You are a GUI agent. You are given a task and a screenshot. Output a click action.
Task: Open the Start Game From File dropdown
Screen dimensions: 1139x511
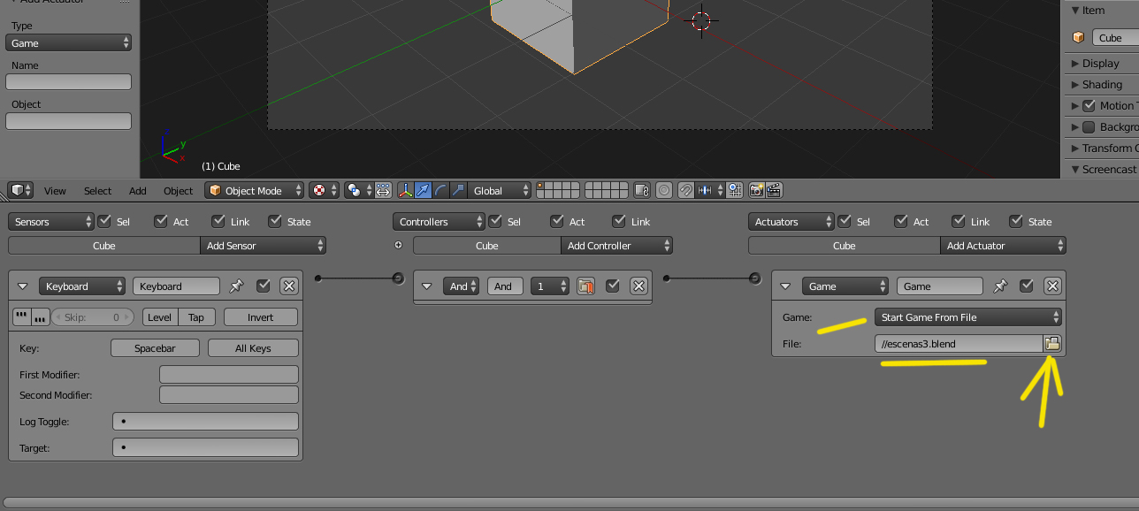[x=968, y=317]
